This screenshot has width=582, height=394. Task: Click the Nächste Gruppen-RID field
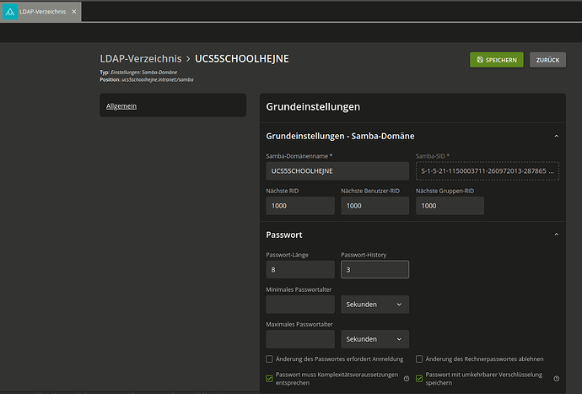pyautogui.click(x=450, y=206)
